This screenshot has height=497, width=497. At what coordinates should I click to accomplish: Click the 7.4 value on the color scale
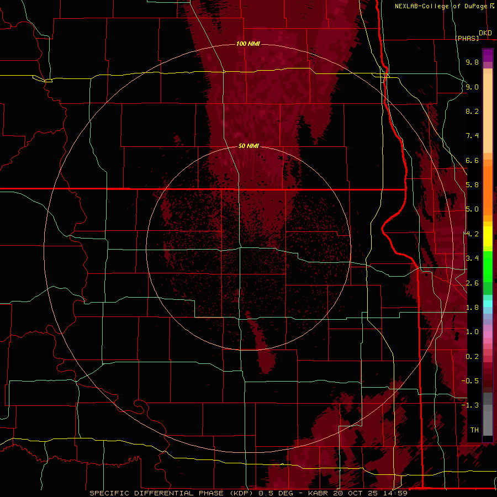pos(472,136)
